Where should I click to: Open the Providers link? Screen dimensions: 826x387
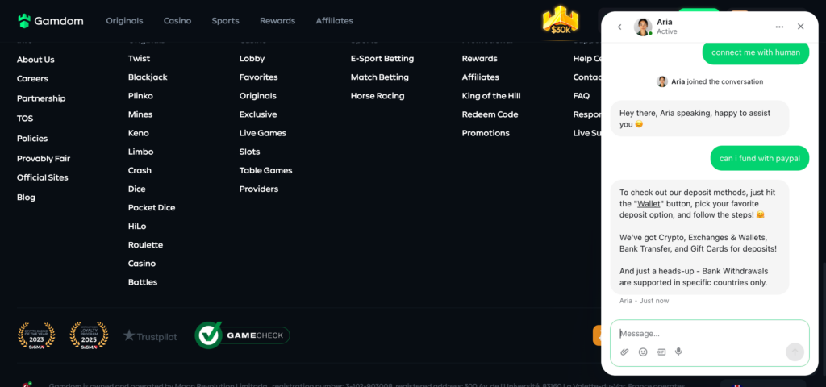click(259, 189)
